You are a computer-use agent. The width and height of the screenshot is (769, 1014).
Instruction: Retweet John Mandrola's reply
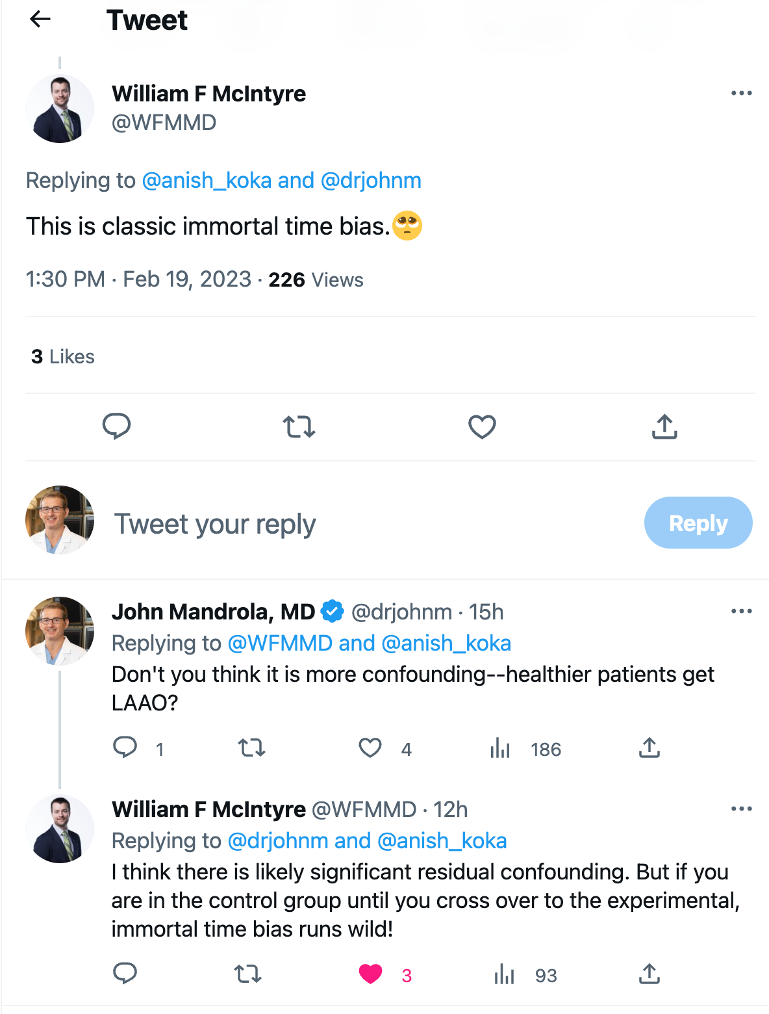coord(252,748)
